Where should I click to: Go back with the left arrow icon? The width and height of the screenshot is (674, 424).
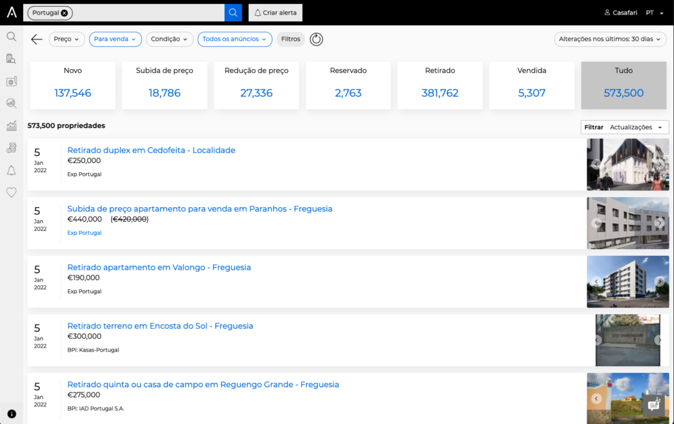click(x=37, y=39)
